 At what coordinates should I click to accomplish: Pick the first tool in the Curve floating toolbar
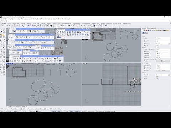[10, 42]
